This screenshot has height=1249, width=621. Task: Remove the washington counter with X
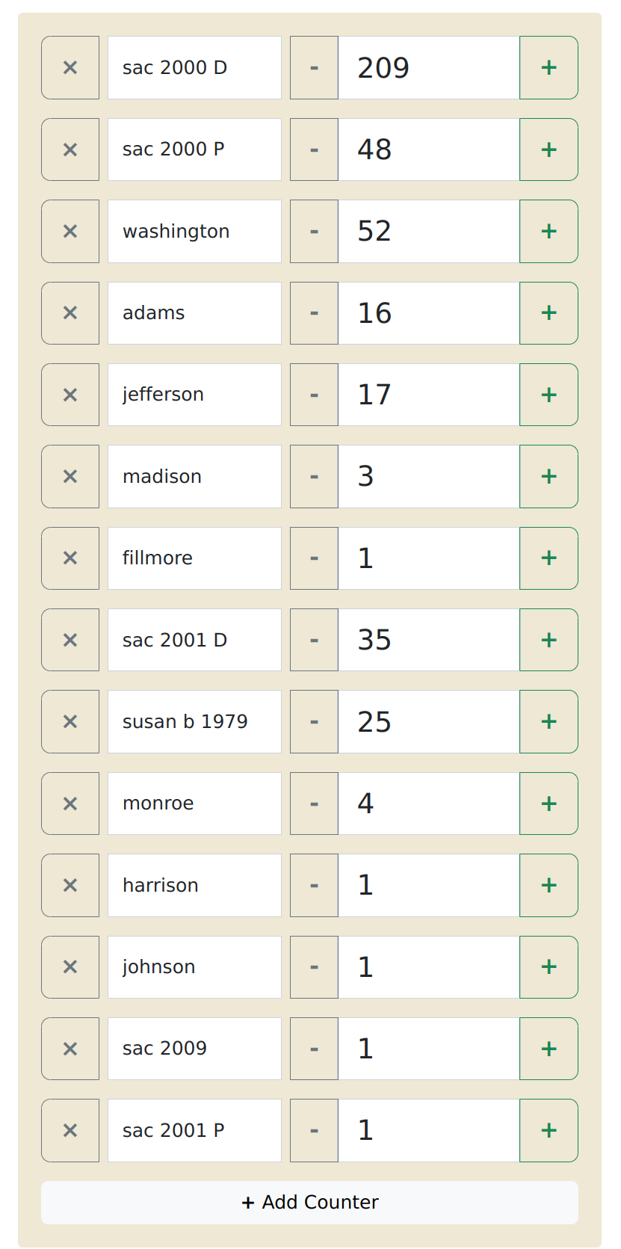point(70,231)
